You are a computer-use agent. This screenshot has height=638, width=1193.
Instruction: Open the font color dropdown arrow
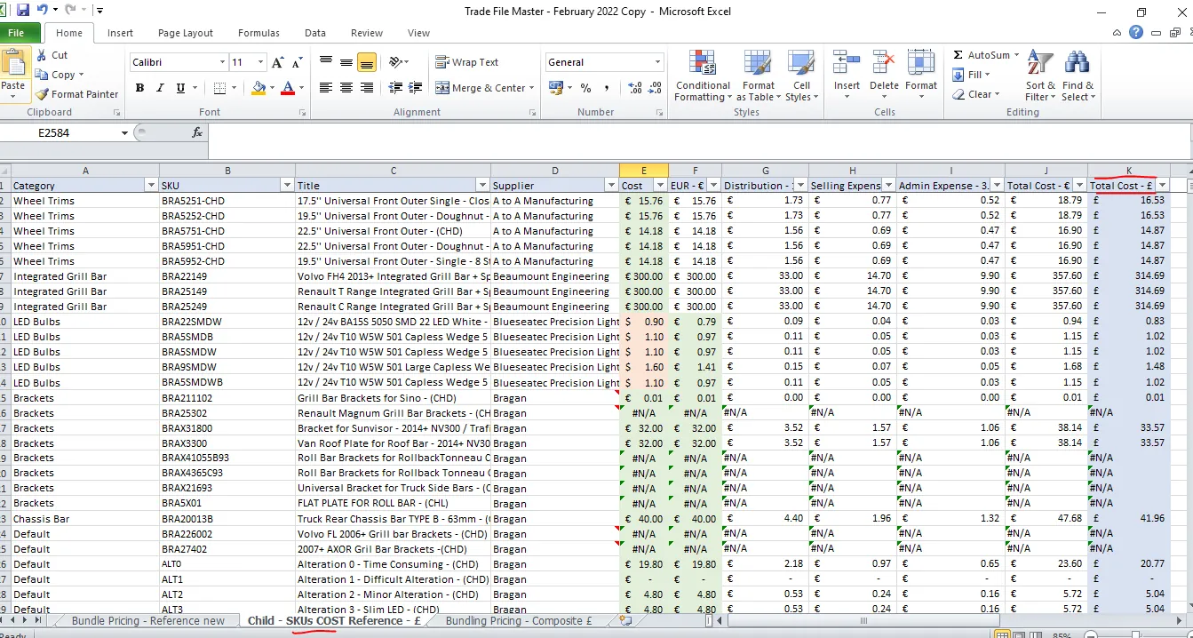pyautogui.click(x=299, y=88)
